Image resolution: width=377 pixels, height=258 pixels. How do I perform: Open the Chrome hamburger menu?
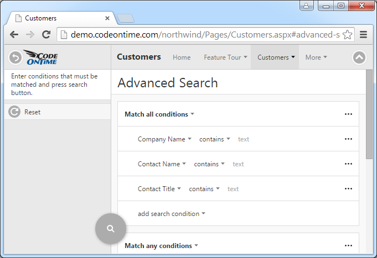click(x=364, y=34)
